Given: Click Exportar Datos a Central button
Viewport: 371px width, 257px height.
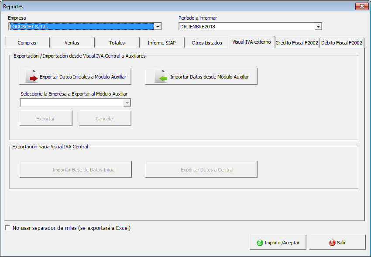Looking at the screenshot, I should pyautogui.click(x=201, y=170).
